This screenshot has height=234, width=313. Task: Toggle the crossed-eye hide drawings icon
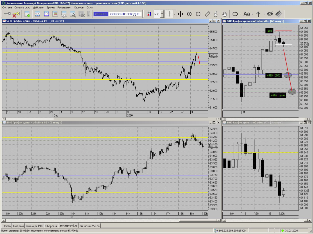[270, 14]
